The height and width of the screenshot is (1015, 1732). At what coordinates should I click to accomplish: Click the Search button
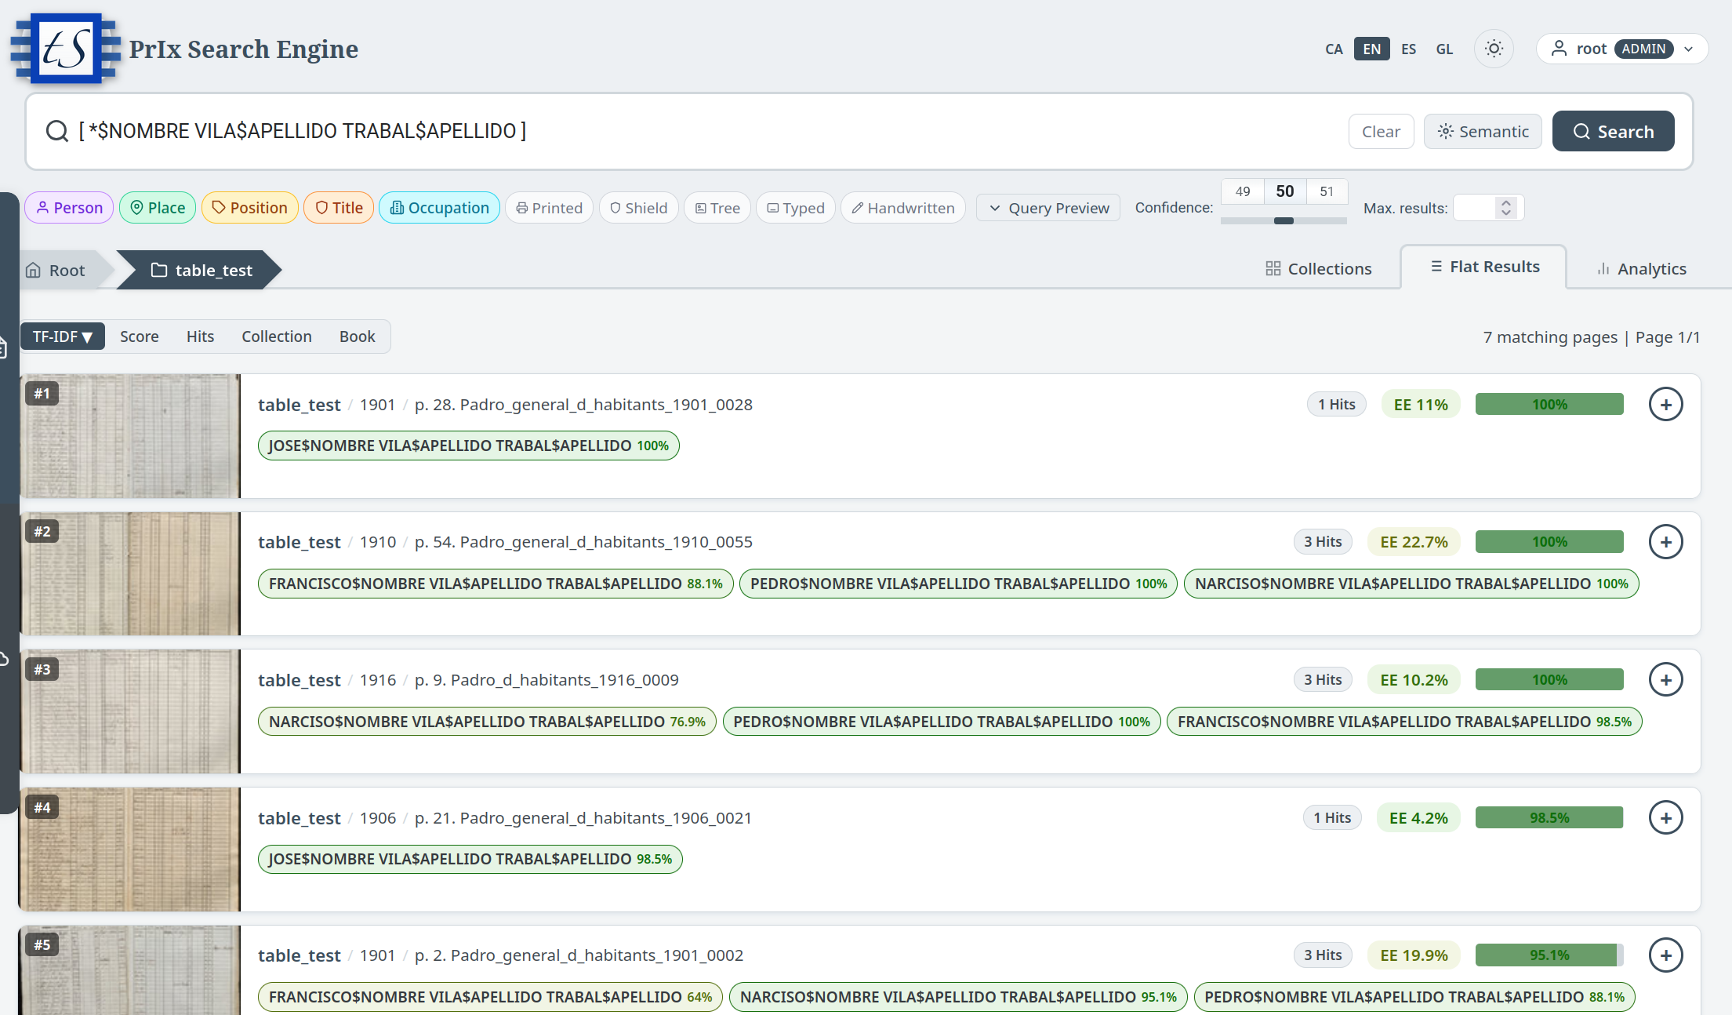pyautogui.click(x=1613, y=131)
